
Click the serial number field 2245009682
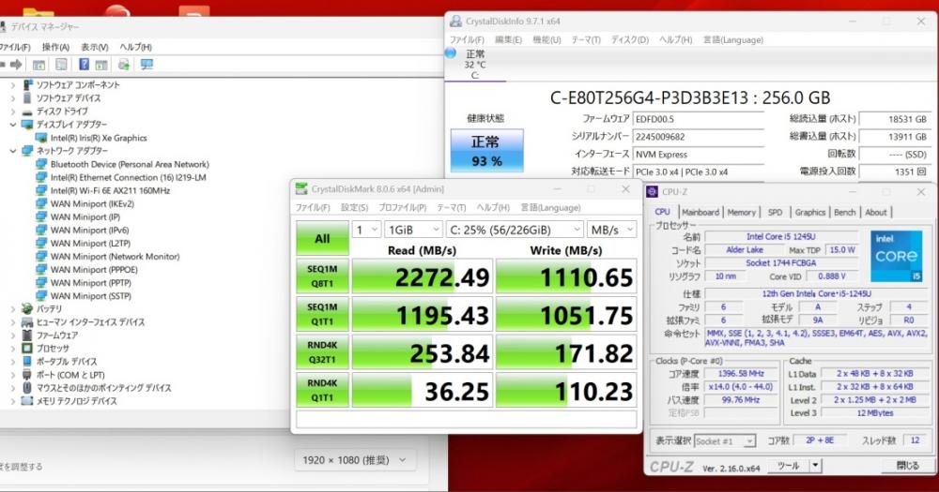(x=699, y=137)
